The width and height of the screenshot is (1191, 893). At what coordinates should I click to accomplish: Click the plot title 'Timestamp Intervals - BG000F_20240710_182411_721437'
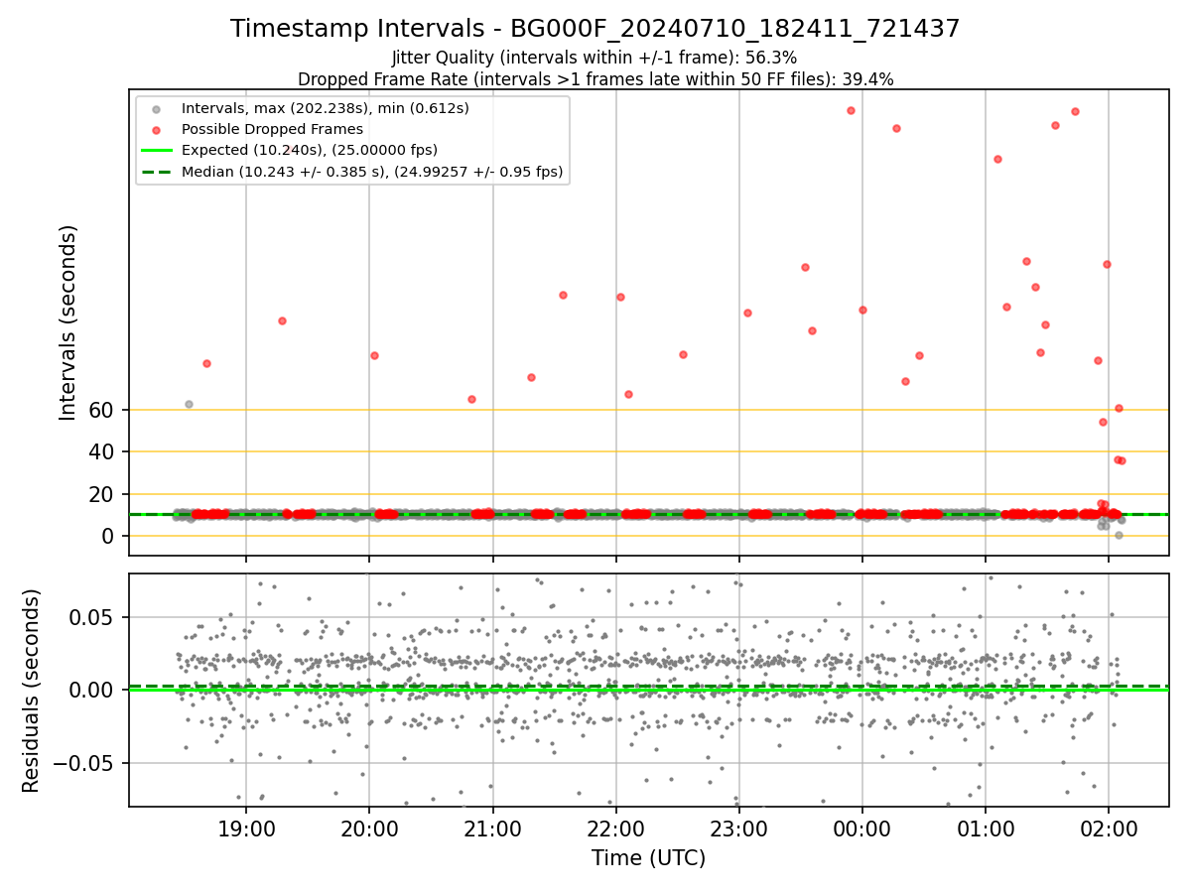tap(595, 29)
